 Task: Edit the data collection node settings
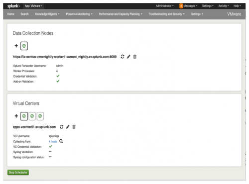(x=128, y=57)
